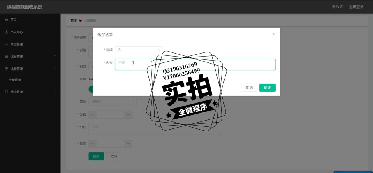Open the 试卷管理 menu label

click(16, 57)
